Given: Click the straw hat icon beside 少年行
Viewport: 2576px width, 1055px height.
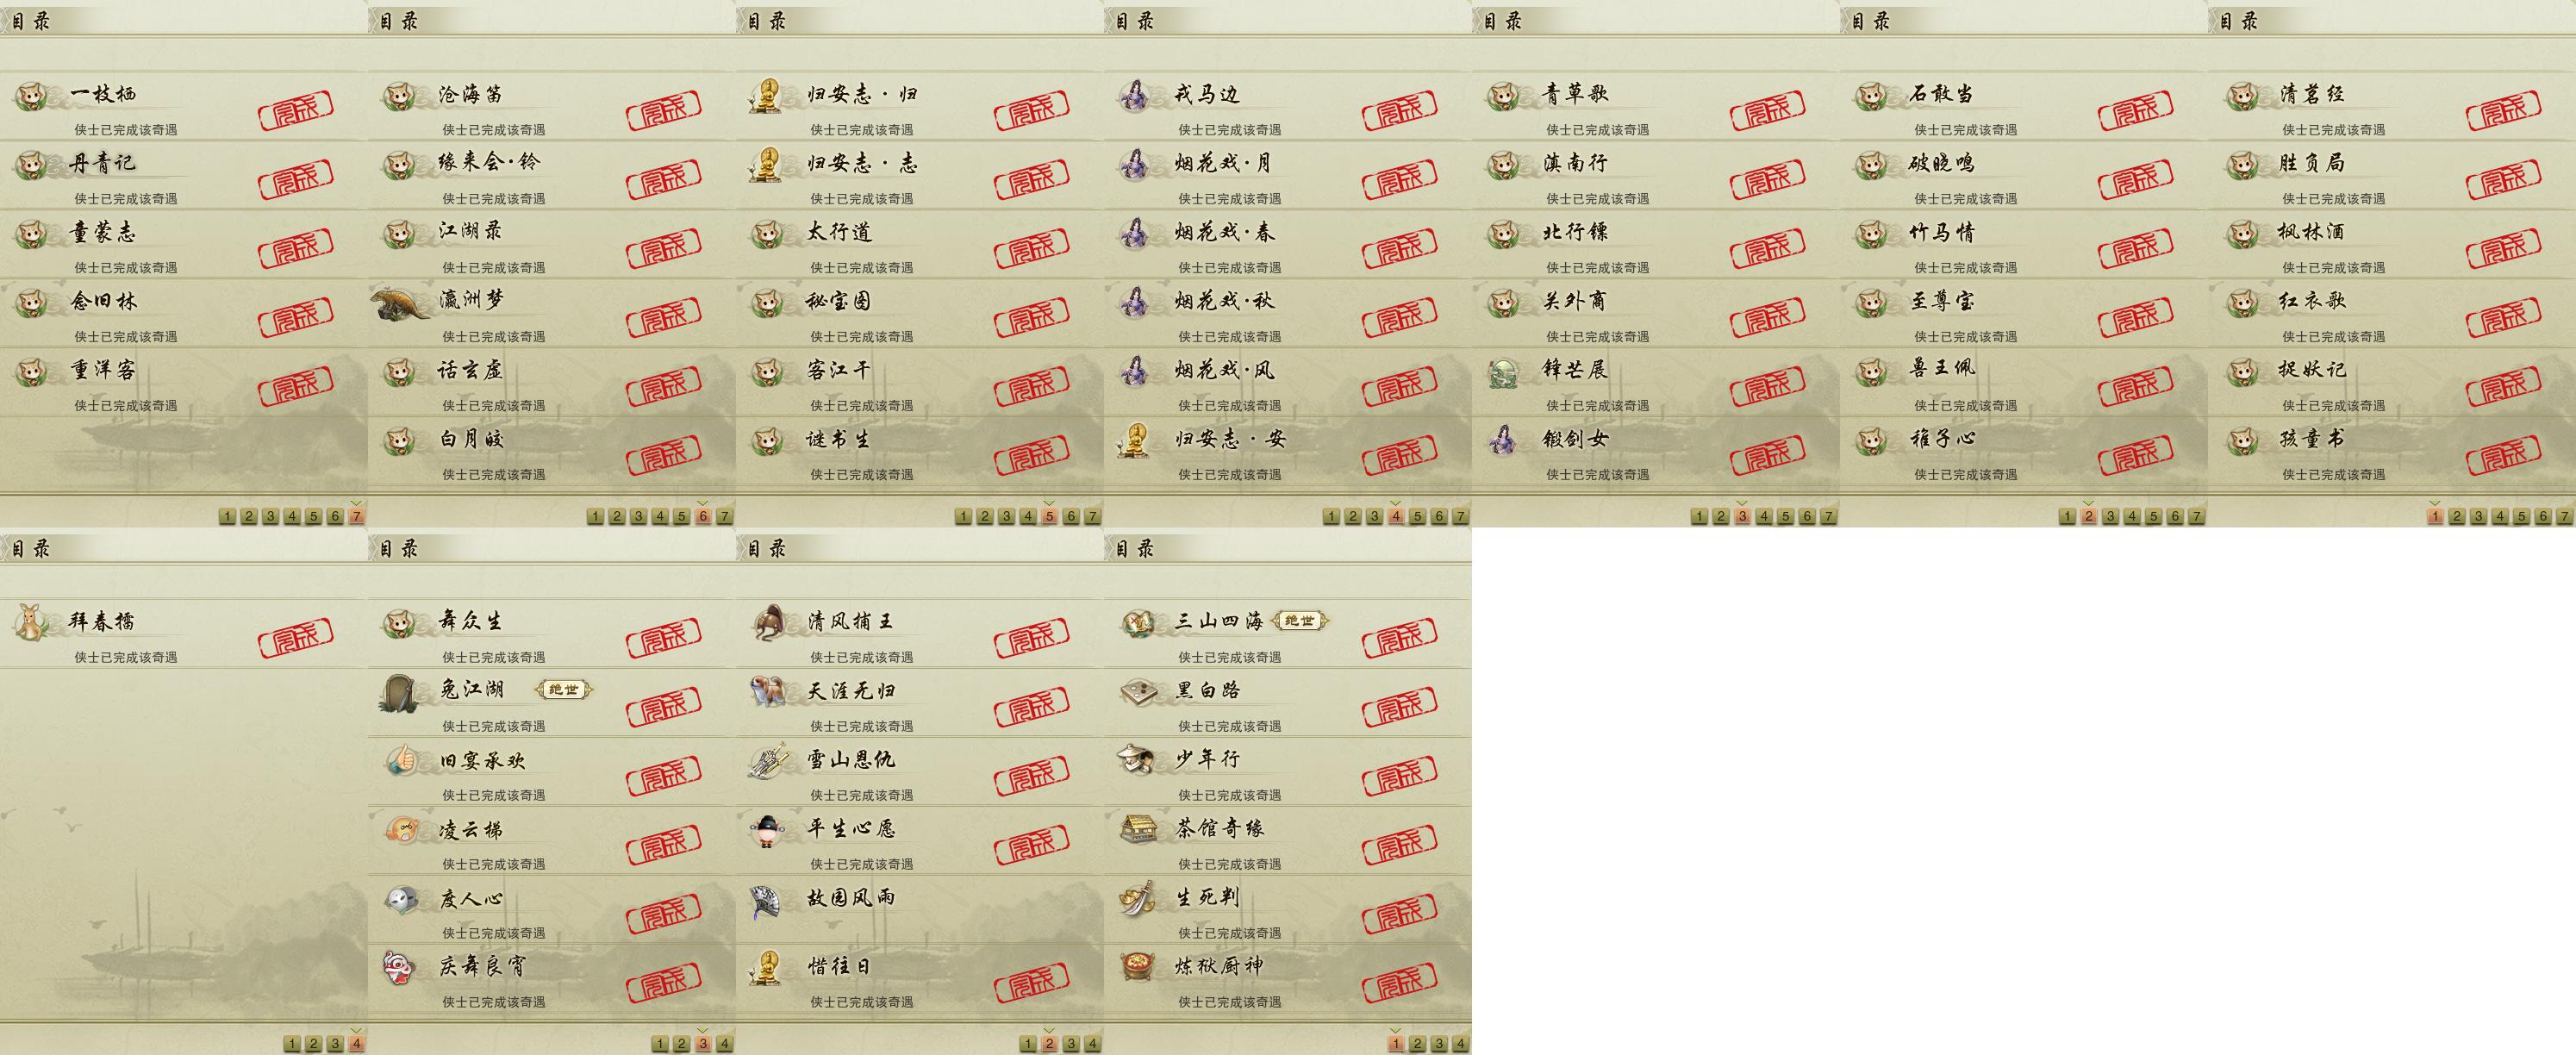Looking at the screenshot, I should tap(1137, 760).
